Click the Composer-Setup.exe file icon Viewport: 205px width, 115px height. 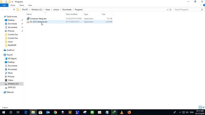pos(28,19)
